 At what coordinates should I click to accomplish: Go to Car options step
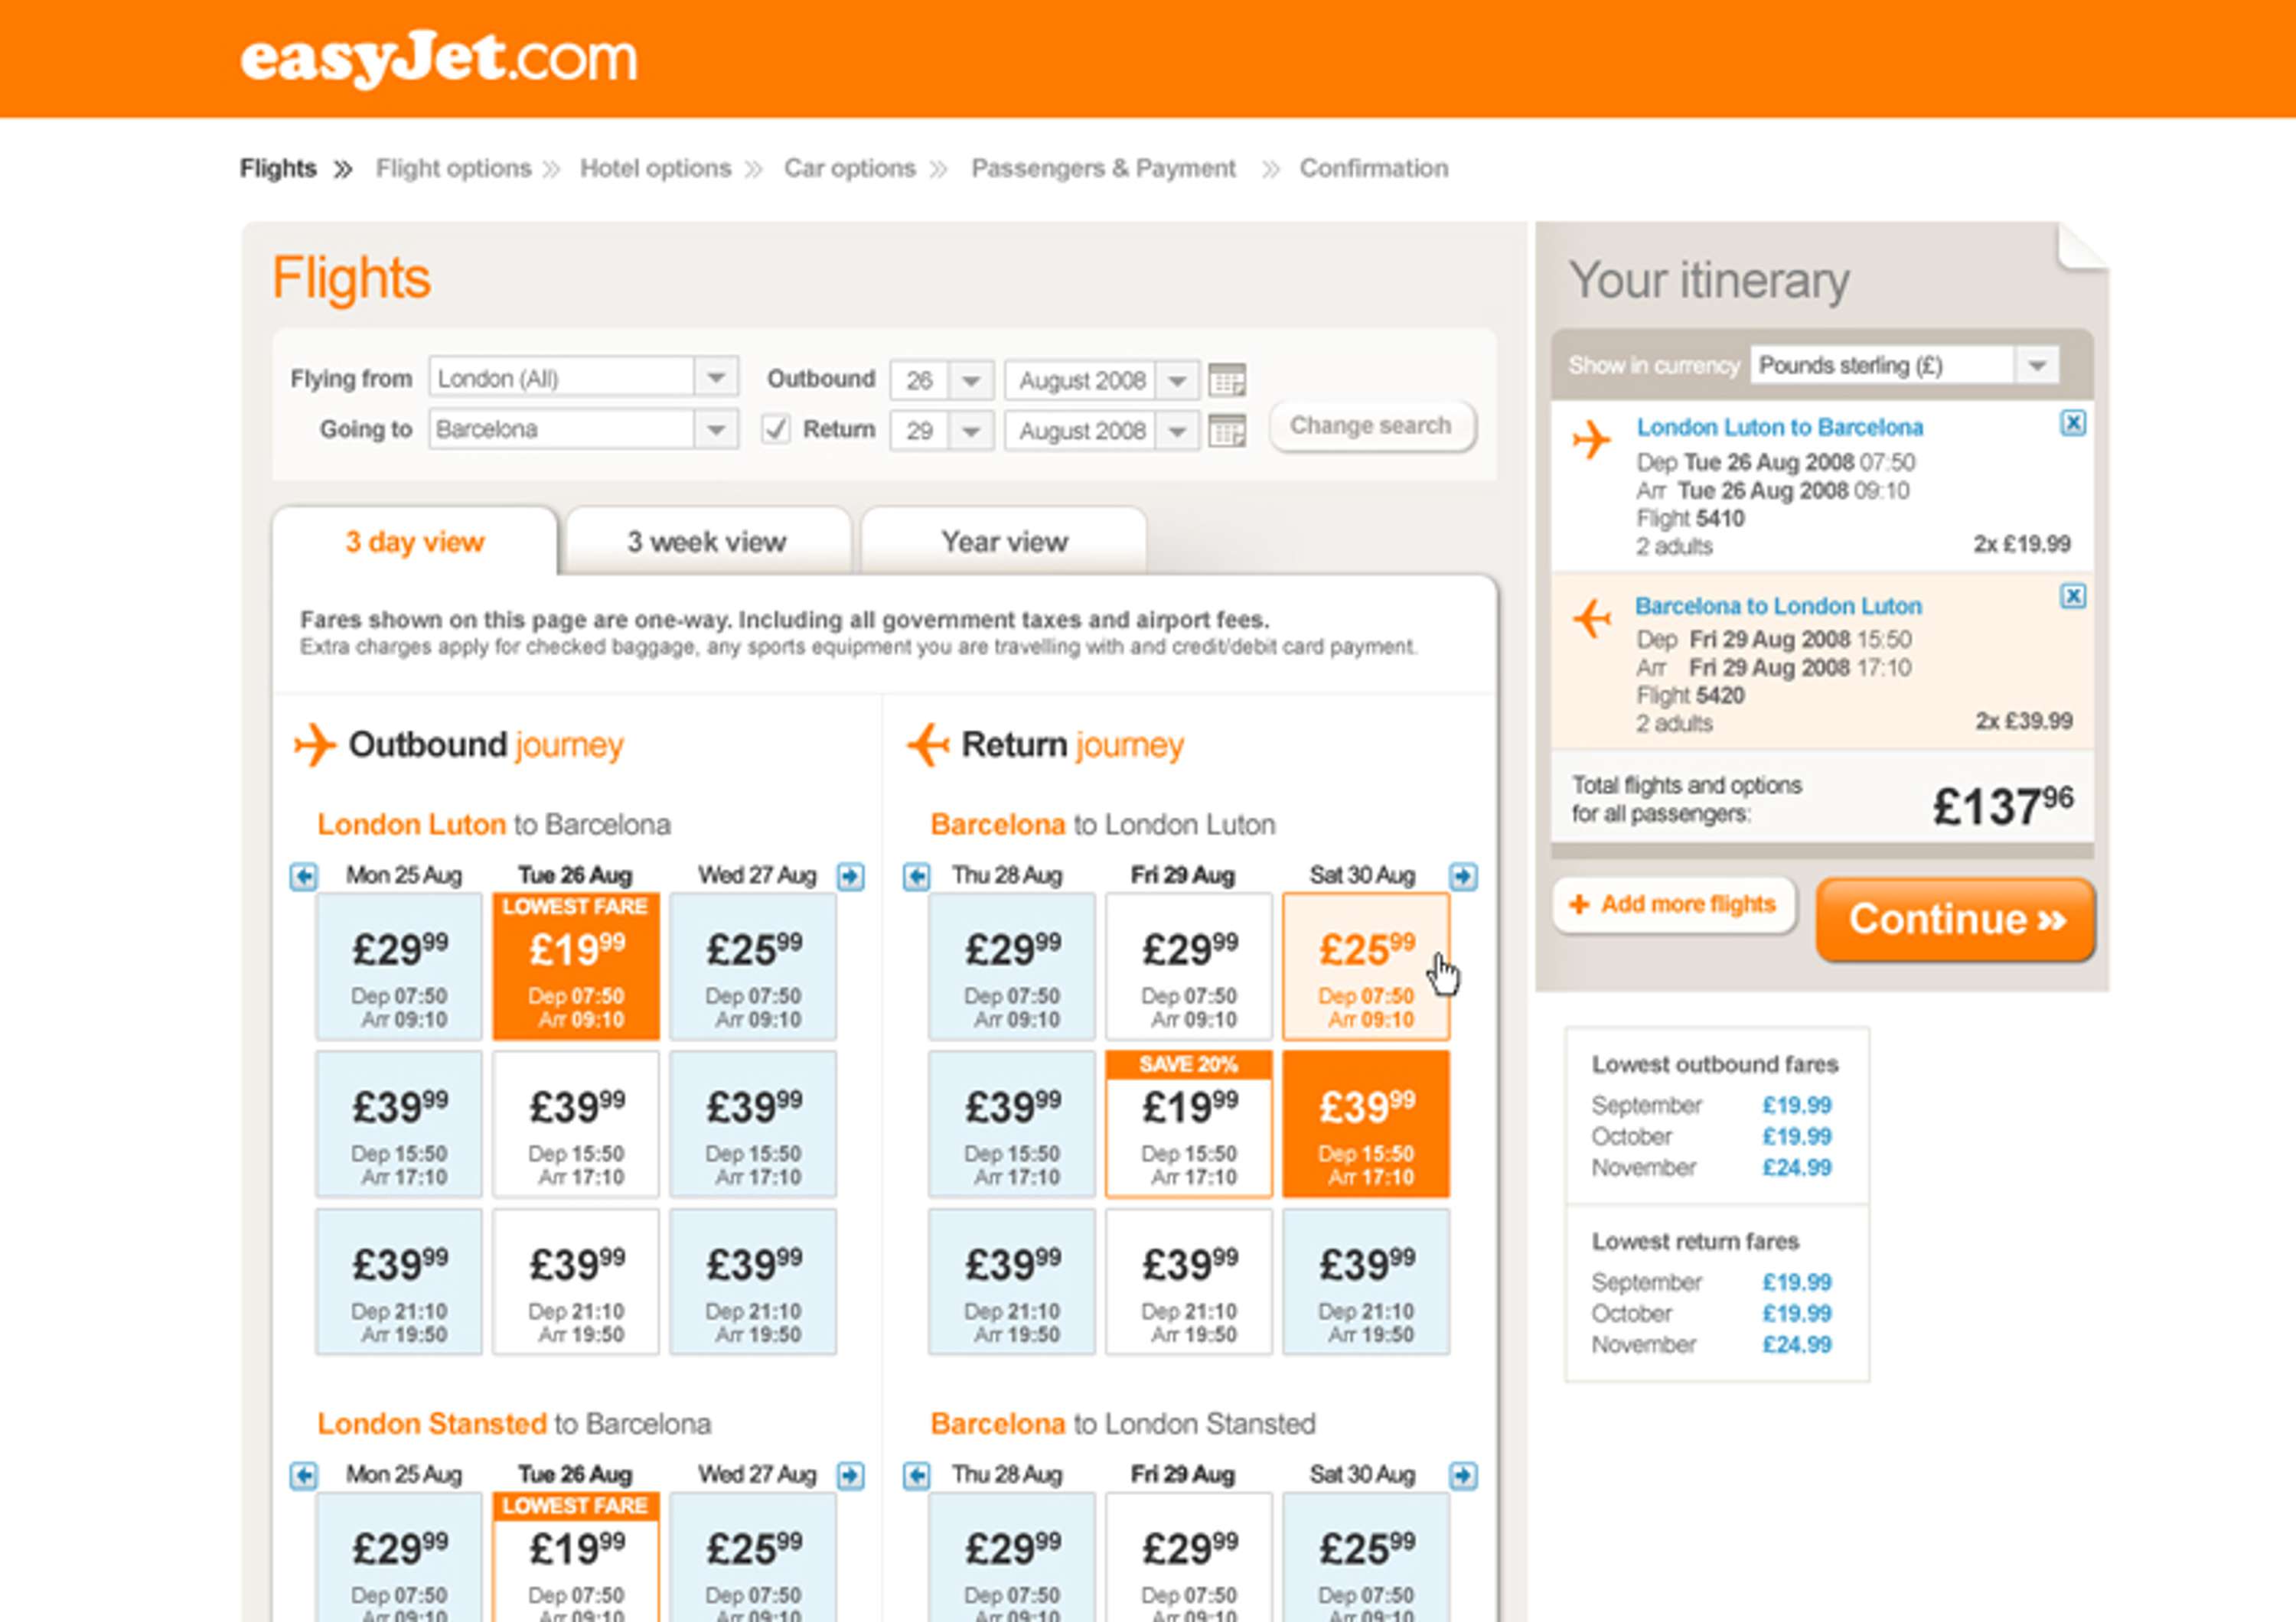849,168
